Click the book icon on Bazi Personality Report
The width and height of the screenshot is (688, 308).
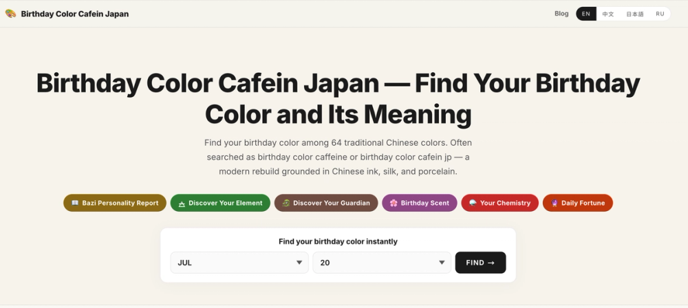pyautogui.click(x=75, y=203)
